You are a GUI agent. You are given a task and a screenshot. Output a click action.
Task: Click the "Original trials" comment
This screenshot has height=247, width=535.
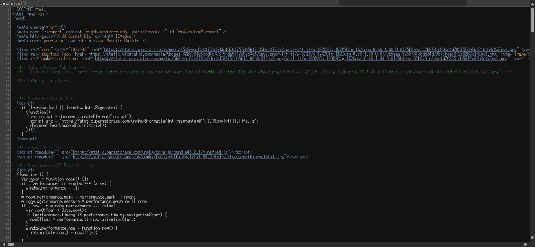coord(43,80)
